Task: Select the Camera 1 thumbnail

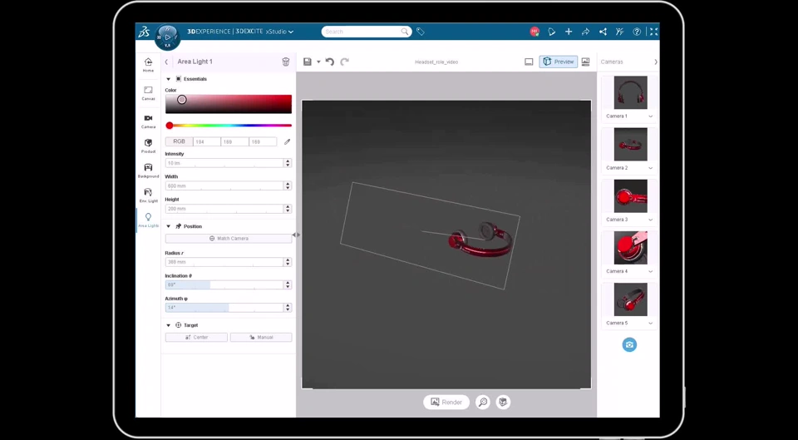Action: pos(631,92)
